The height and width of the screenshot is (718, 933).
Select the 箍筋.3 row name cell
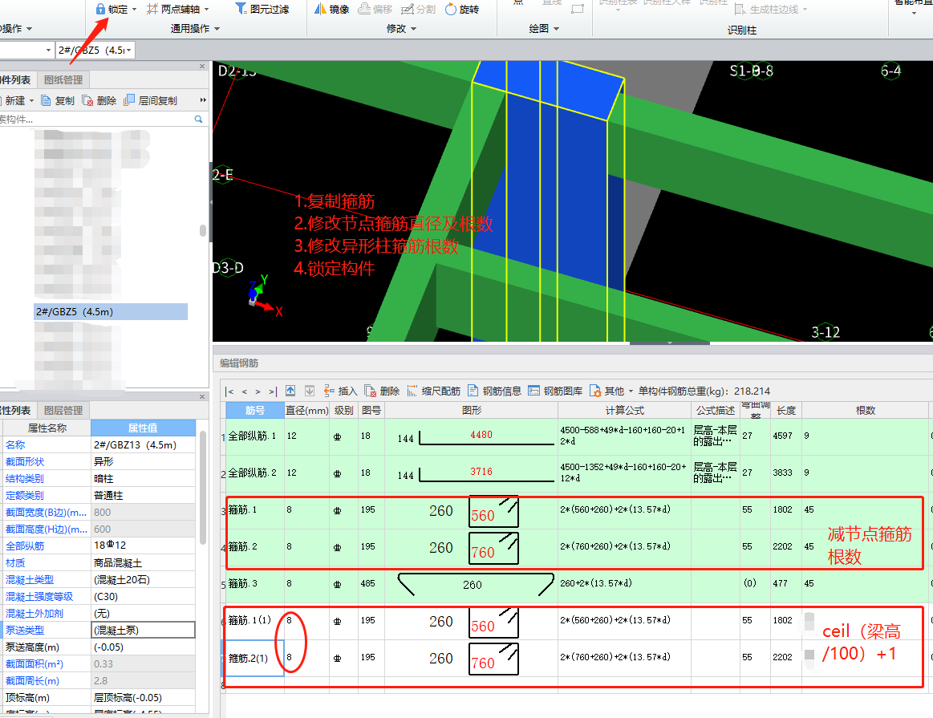tap(254, 583)
